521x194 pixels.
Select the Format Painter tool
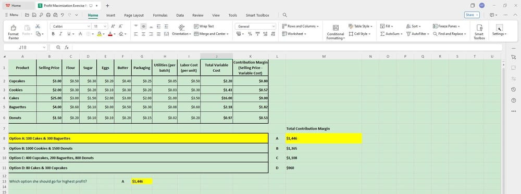coord(14,32)
